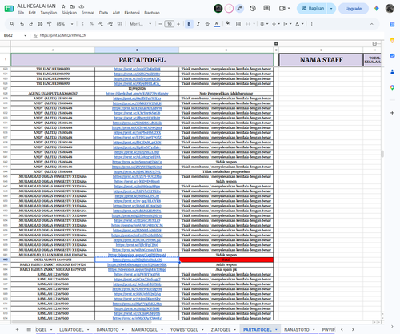Open the fill color picker
The width and height of the screenshot is (400, 334).
[x=228, y=24]
